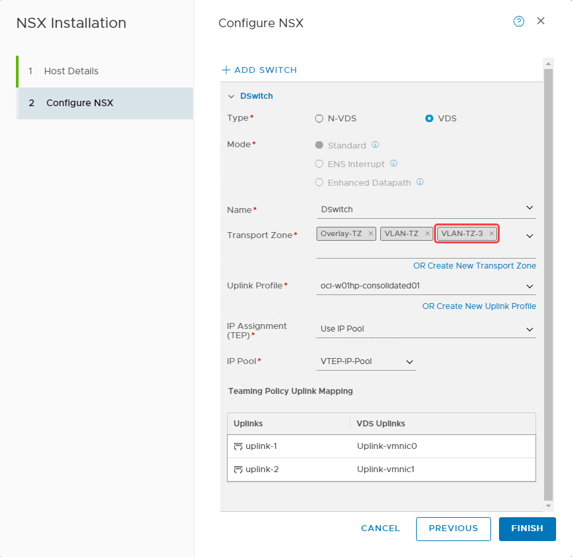Open the Create New Uplink Profile link

click(479, 306)
